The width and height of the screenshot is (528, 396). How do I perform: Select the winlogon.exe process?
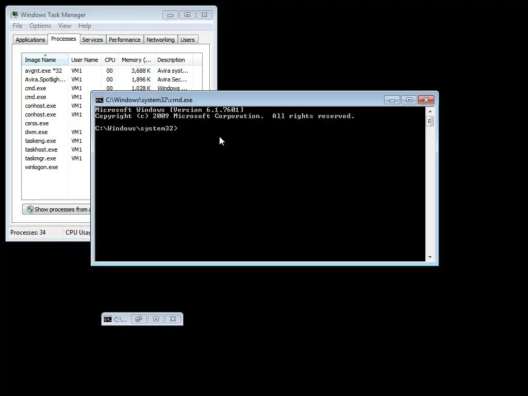click(41, 167)
